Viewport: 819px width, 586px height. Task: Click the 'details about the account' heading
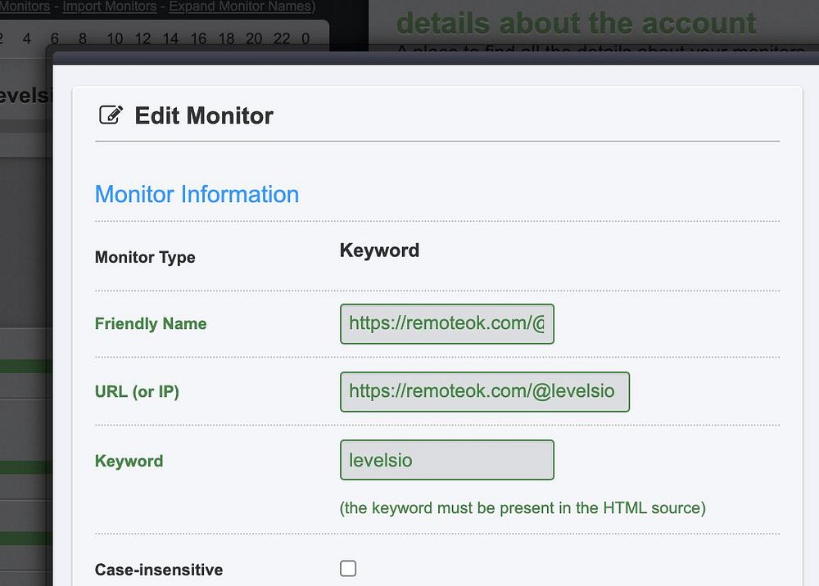tap(576, 23)
